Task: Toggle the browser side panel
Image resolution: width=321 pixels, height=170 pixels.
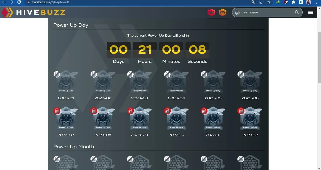Action: click(301, 2)
